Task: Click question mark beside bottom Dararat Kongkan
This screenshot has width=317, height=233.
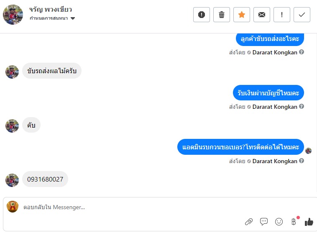Action: pos(302,161)
